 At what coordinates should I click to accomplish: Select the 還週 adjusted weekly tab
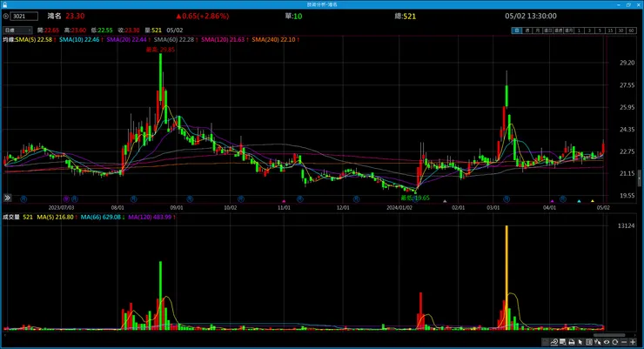coord(558,30)
